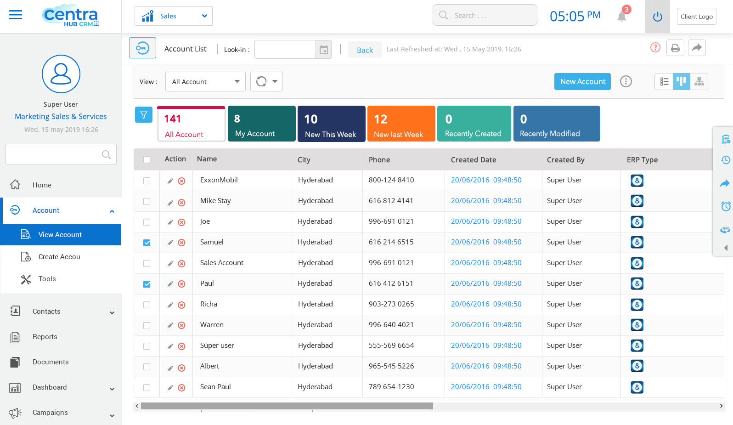Uncheck the Samuel row checkbox
Screen dimensions: 733x425
click(147, 243)
